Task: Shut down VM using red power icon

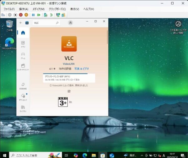Action: pos(21,15)
